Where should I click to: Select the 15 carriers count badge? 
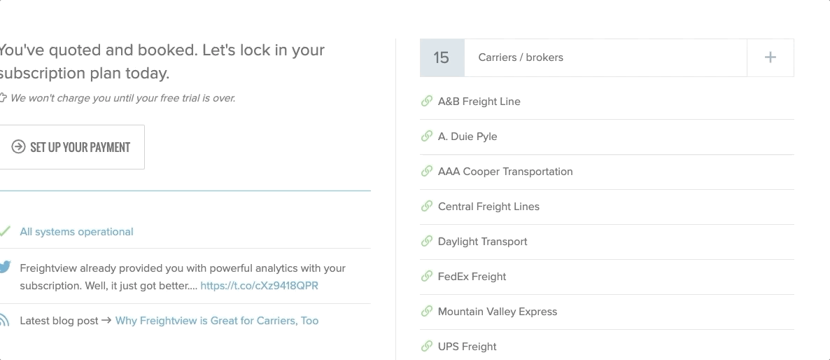(x=442, y=57)
